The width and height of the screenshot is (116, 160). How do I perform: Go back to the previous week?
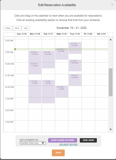[x=17, y=28]
